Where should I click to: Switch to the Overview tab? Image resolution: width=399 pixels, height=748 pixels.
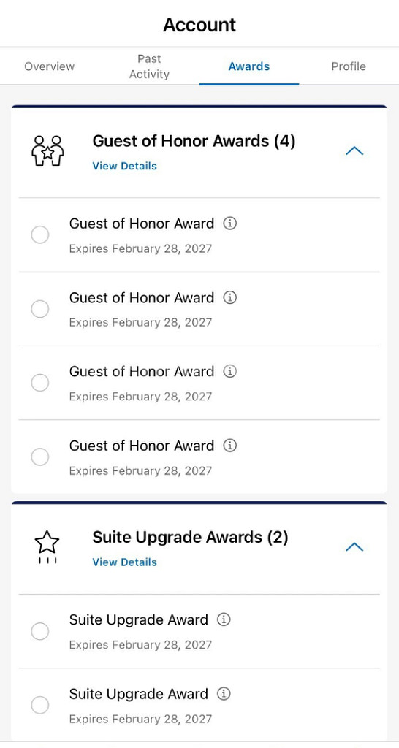tap(50, 66)
